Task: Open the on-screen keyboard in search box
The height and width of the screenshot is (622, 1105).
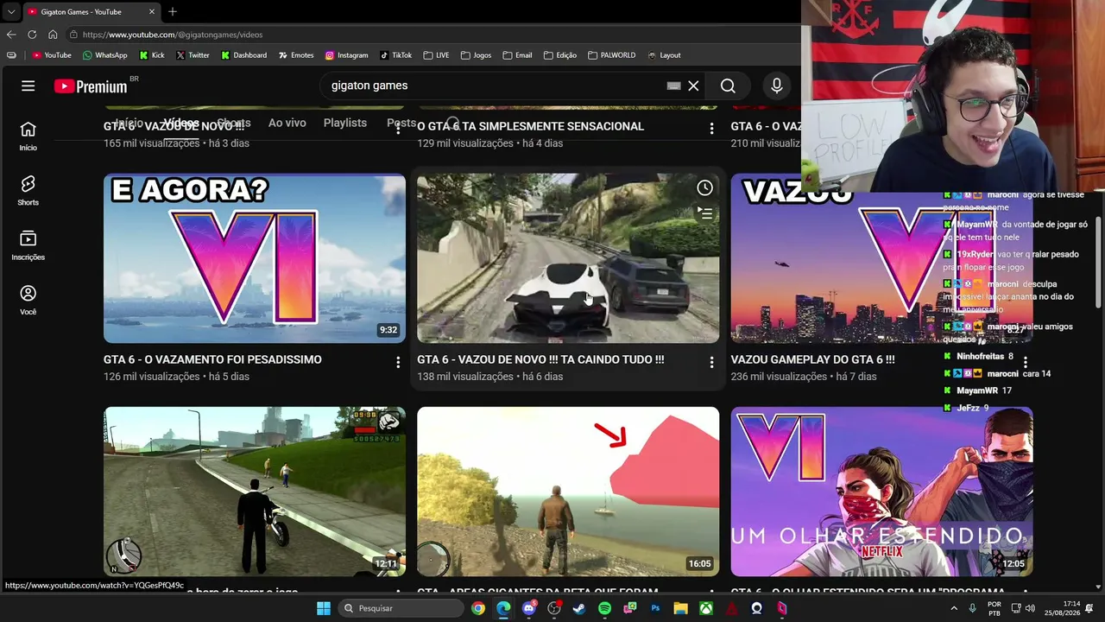Action: click(x=673, y=86)
